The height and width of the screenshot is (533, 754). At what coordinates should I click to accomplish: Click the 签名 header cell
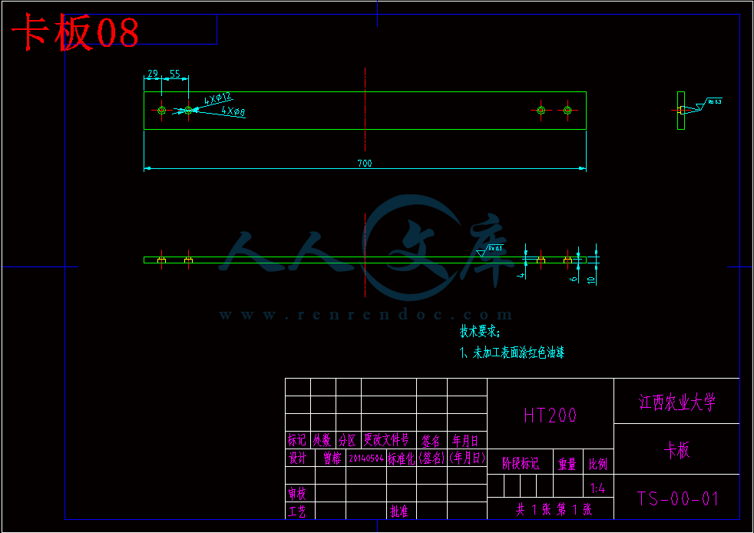click(x=431, y=440)
